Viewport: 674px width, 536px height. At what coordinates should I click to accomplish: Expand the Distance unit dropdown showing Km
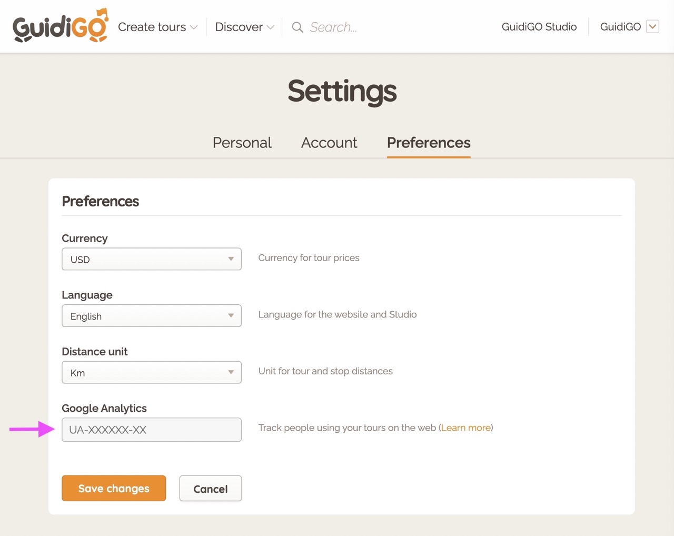pos(152,372)
